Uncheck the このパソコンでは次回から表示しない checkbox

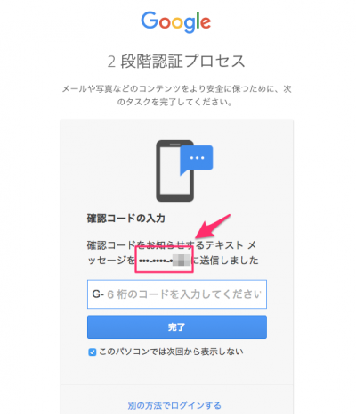tap(93, 352)
